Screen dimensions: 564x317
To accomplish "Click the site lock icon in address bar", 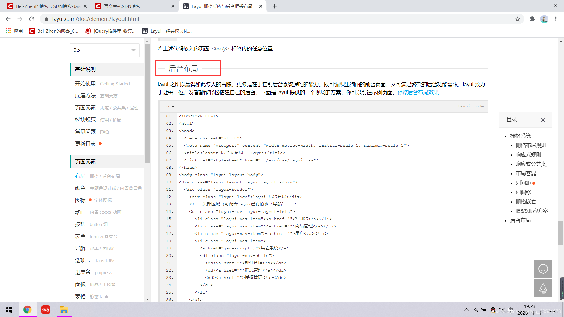I will point(46,19).
